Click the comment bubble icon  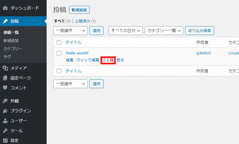[5, 88]
